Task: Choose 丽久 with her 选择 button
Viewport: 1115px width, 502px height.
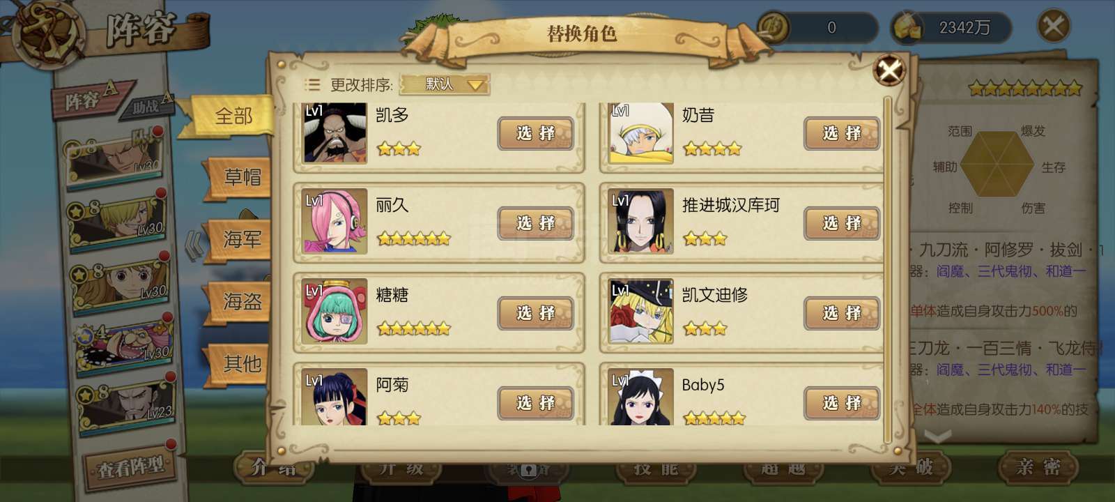Action: click(x=535, y=223)
